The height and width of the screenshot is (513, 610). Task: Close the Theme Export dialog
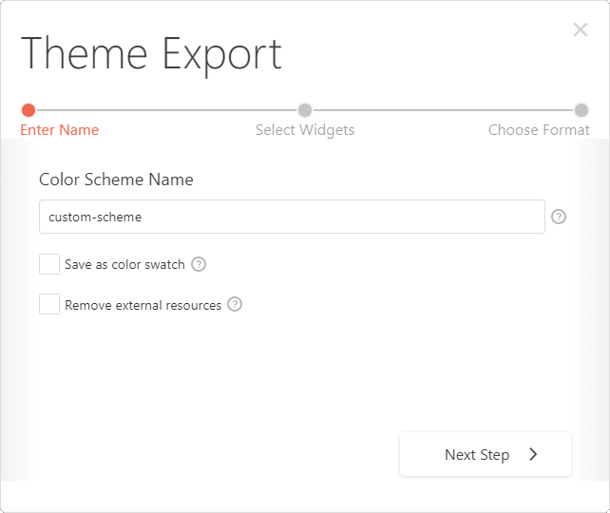(x=580, y=29)
